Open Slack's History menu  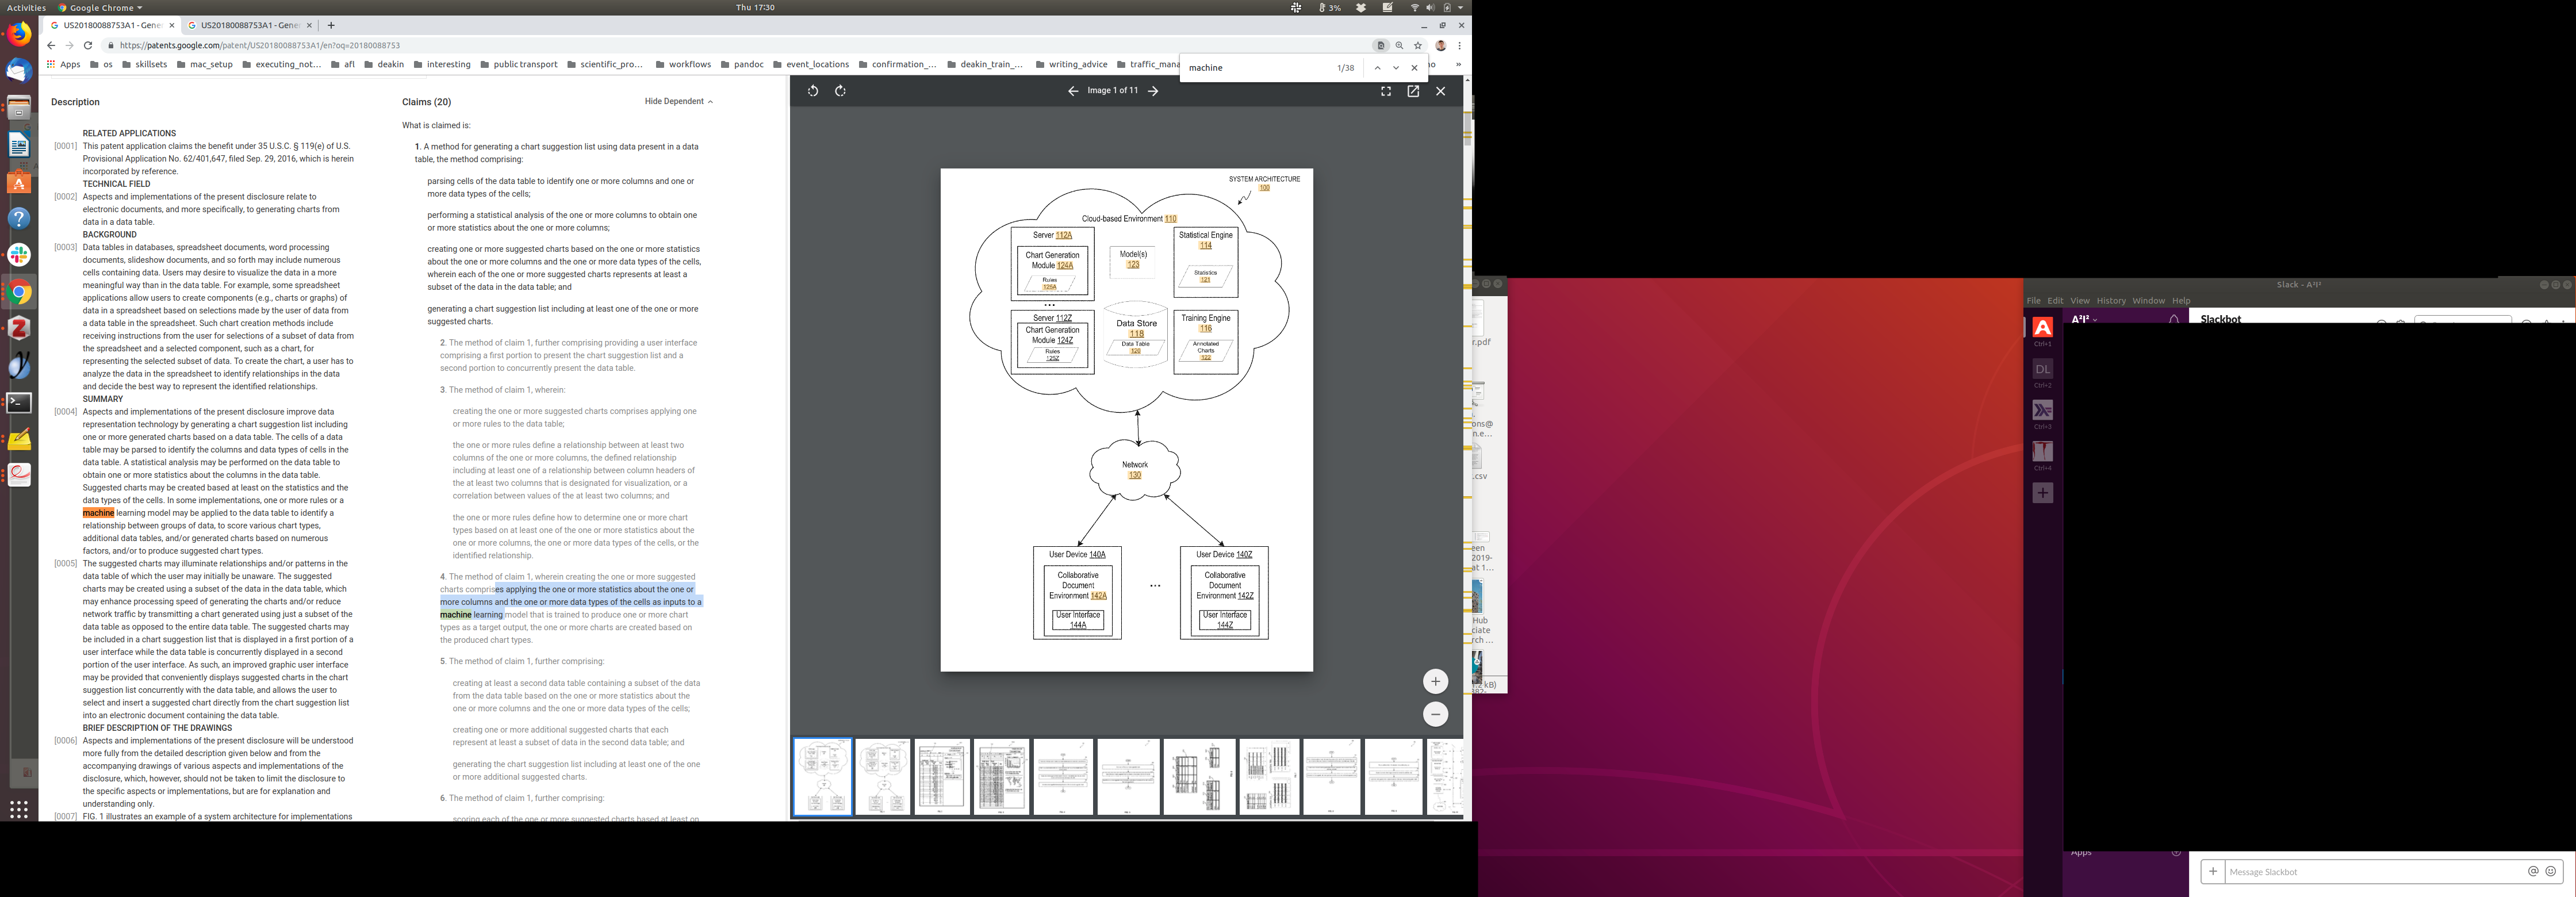click(2110, 301)
